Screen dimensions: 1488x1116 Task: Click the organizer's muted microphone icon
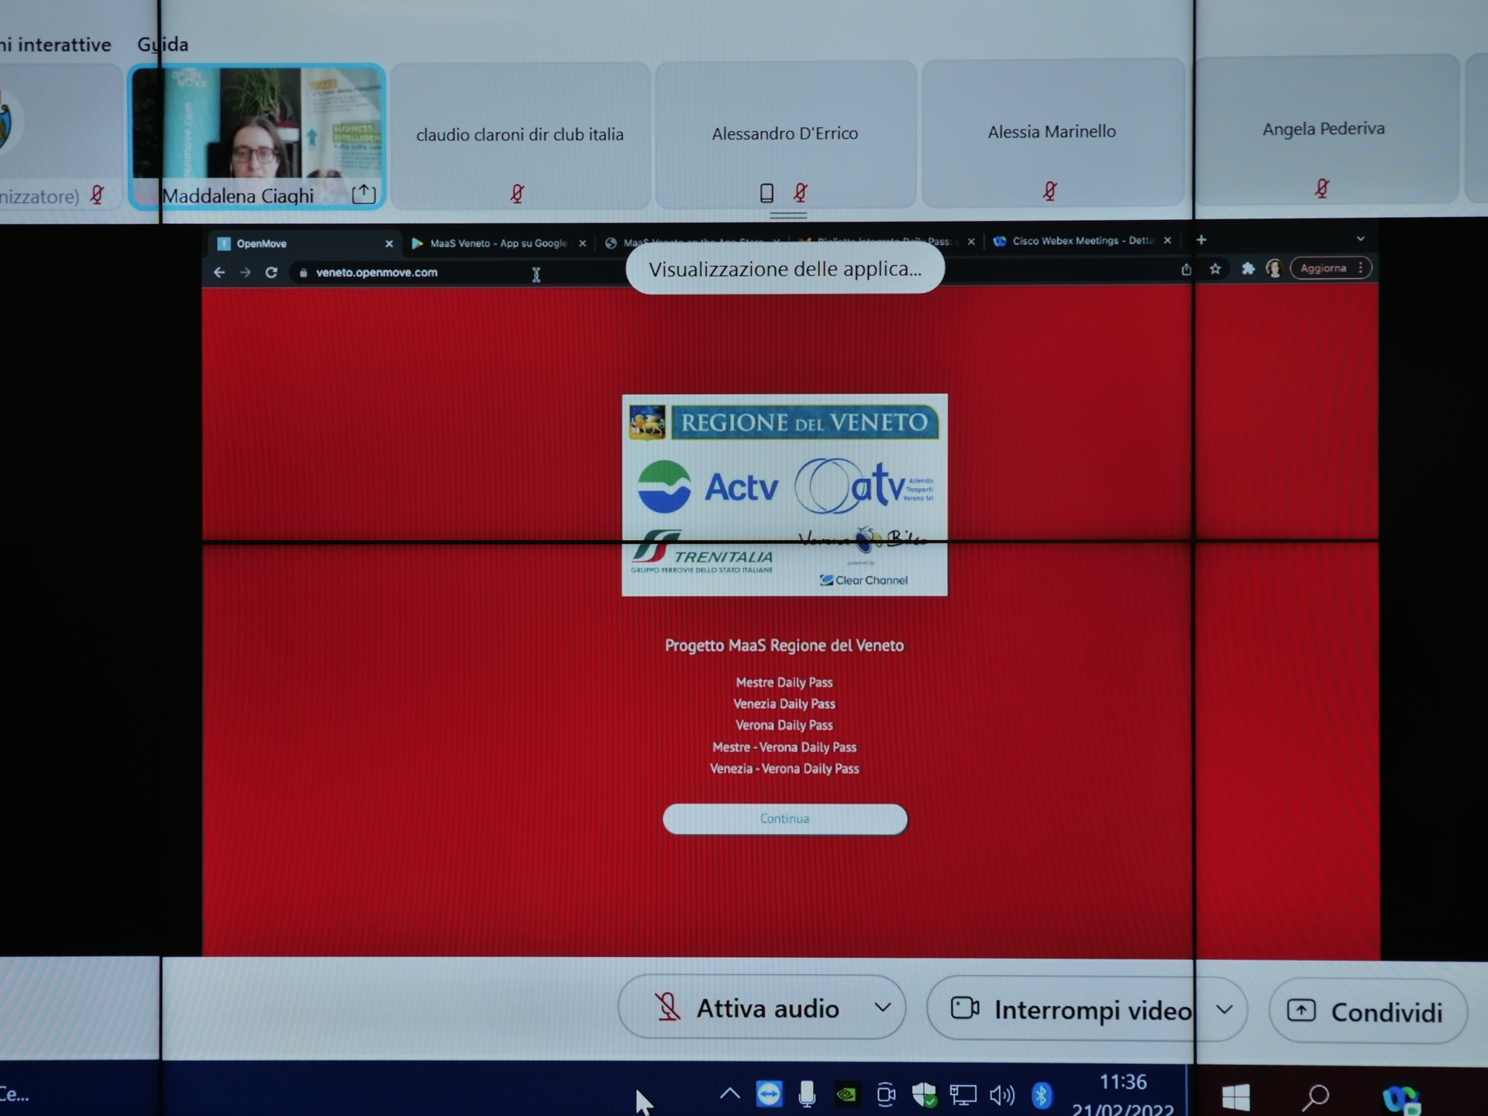[97, 195]
